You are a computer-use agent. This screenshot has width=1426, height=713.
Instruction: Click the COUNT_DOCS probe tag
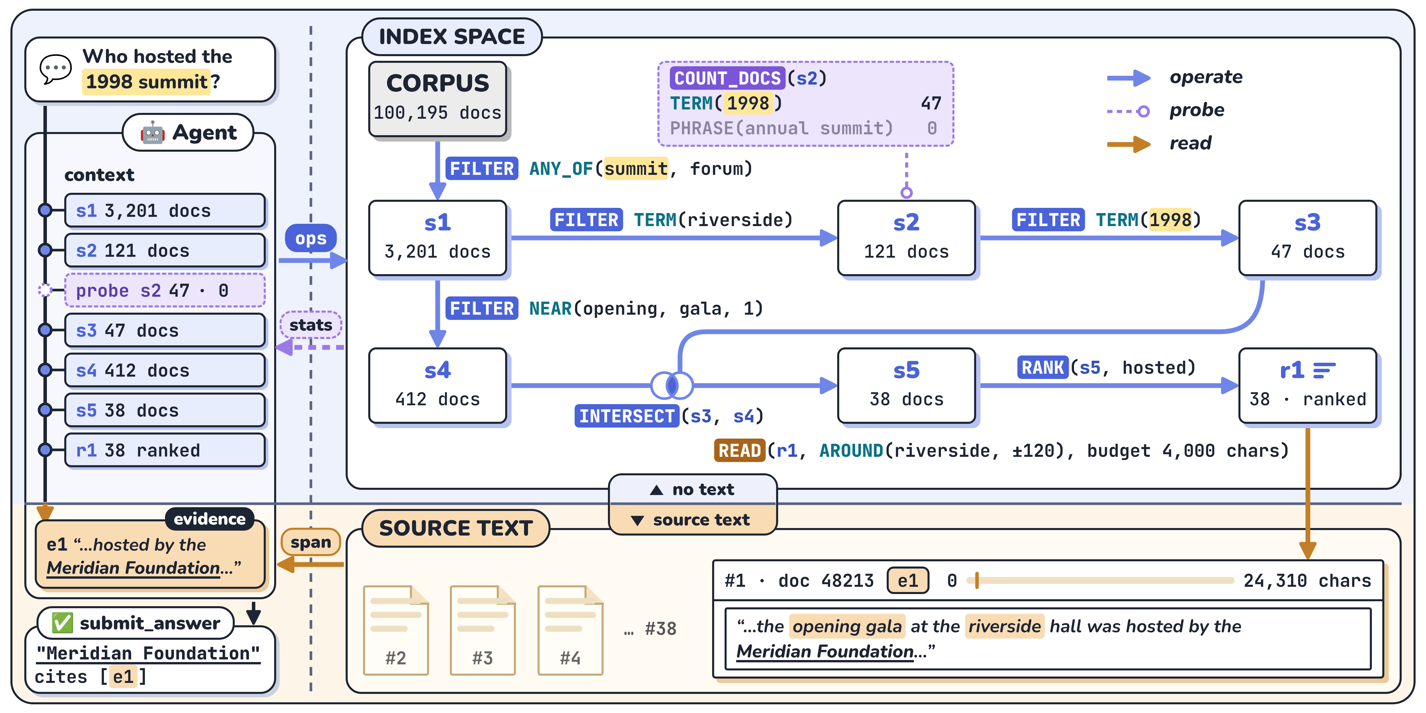click(x=727, y=78)
